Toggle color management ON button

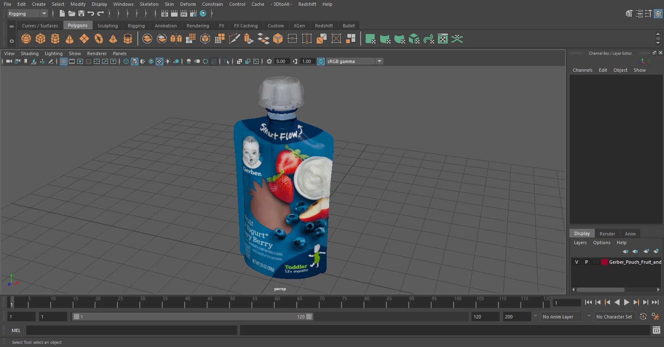pyautogui.click(x=321, y=61)
